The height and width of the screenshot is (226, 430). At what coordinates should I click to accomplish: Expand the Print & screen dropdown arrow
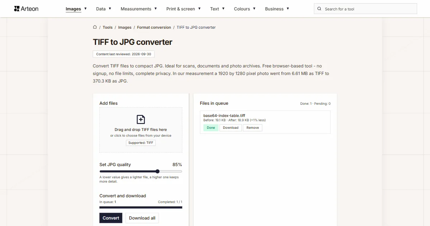tap(199, 9)
